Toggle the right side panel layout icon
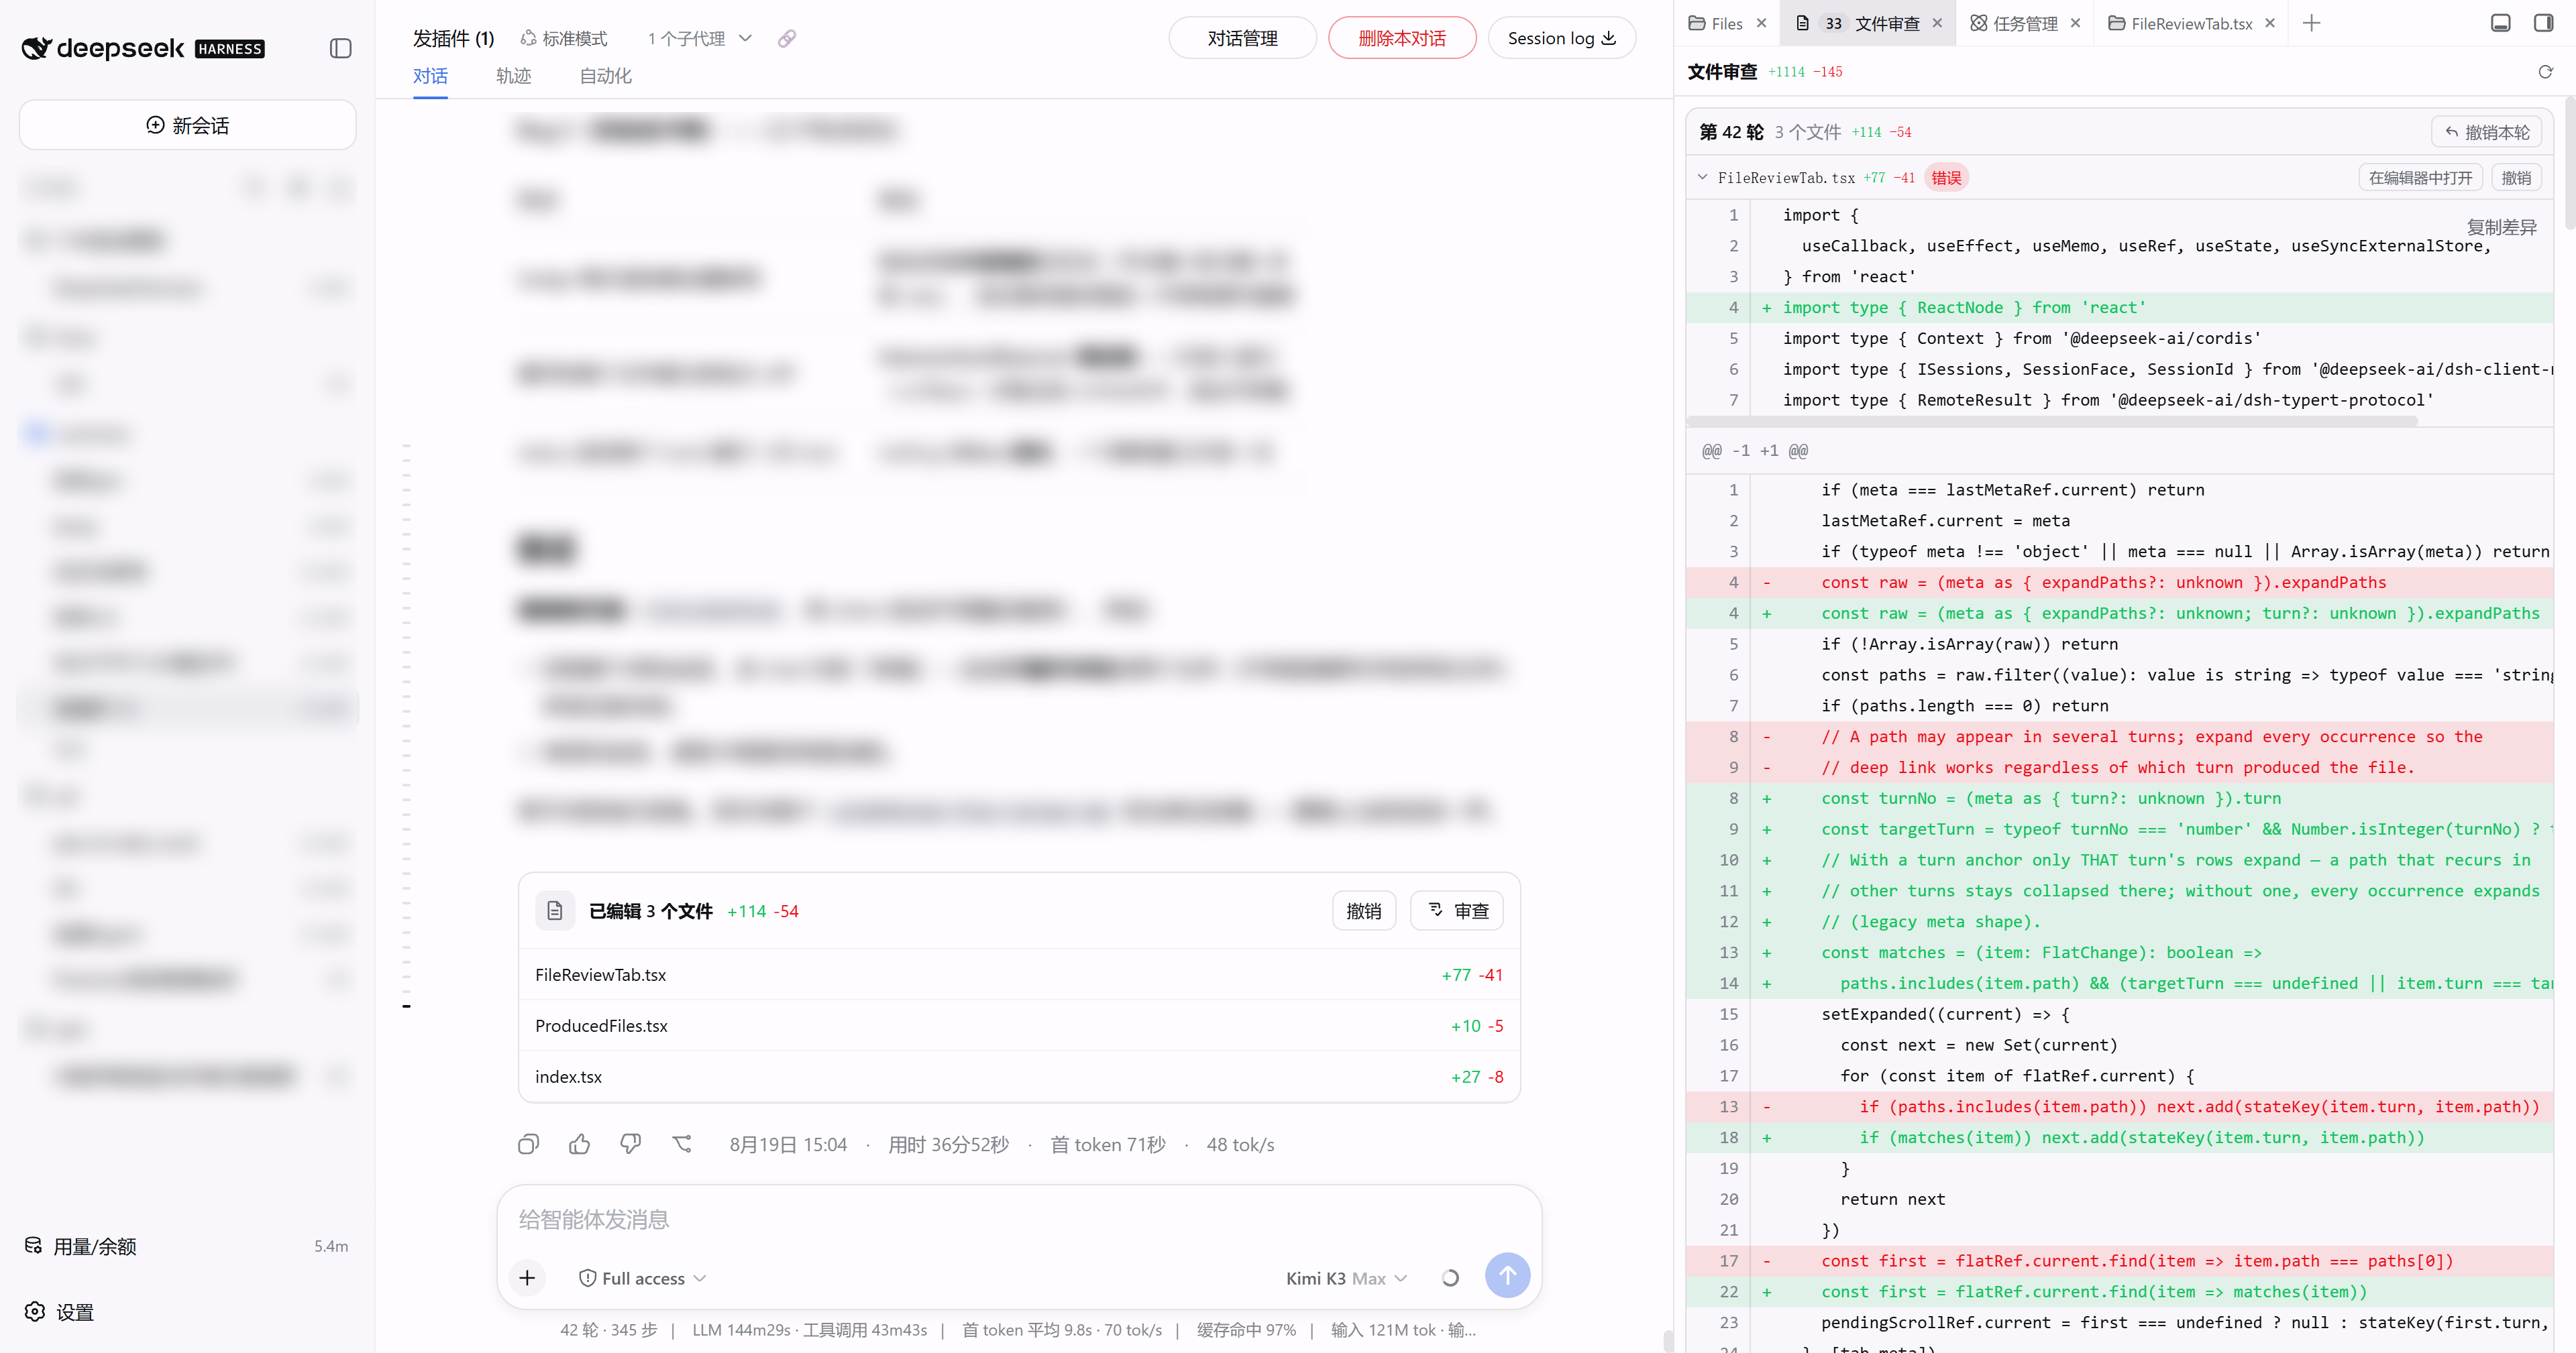The image size is (2576, 1353). (x=2544, y=23)
